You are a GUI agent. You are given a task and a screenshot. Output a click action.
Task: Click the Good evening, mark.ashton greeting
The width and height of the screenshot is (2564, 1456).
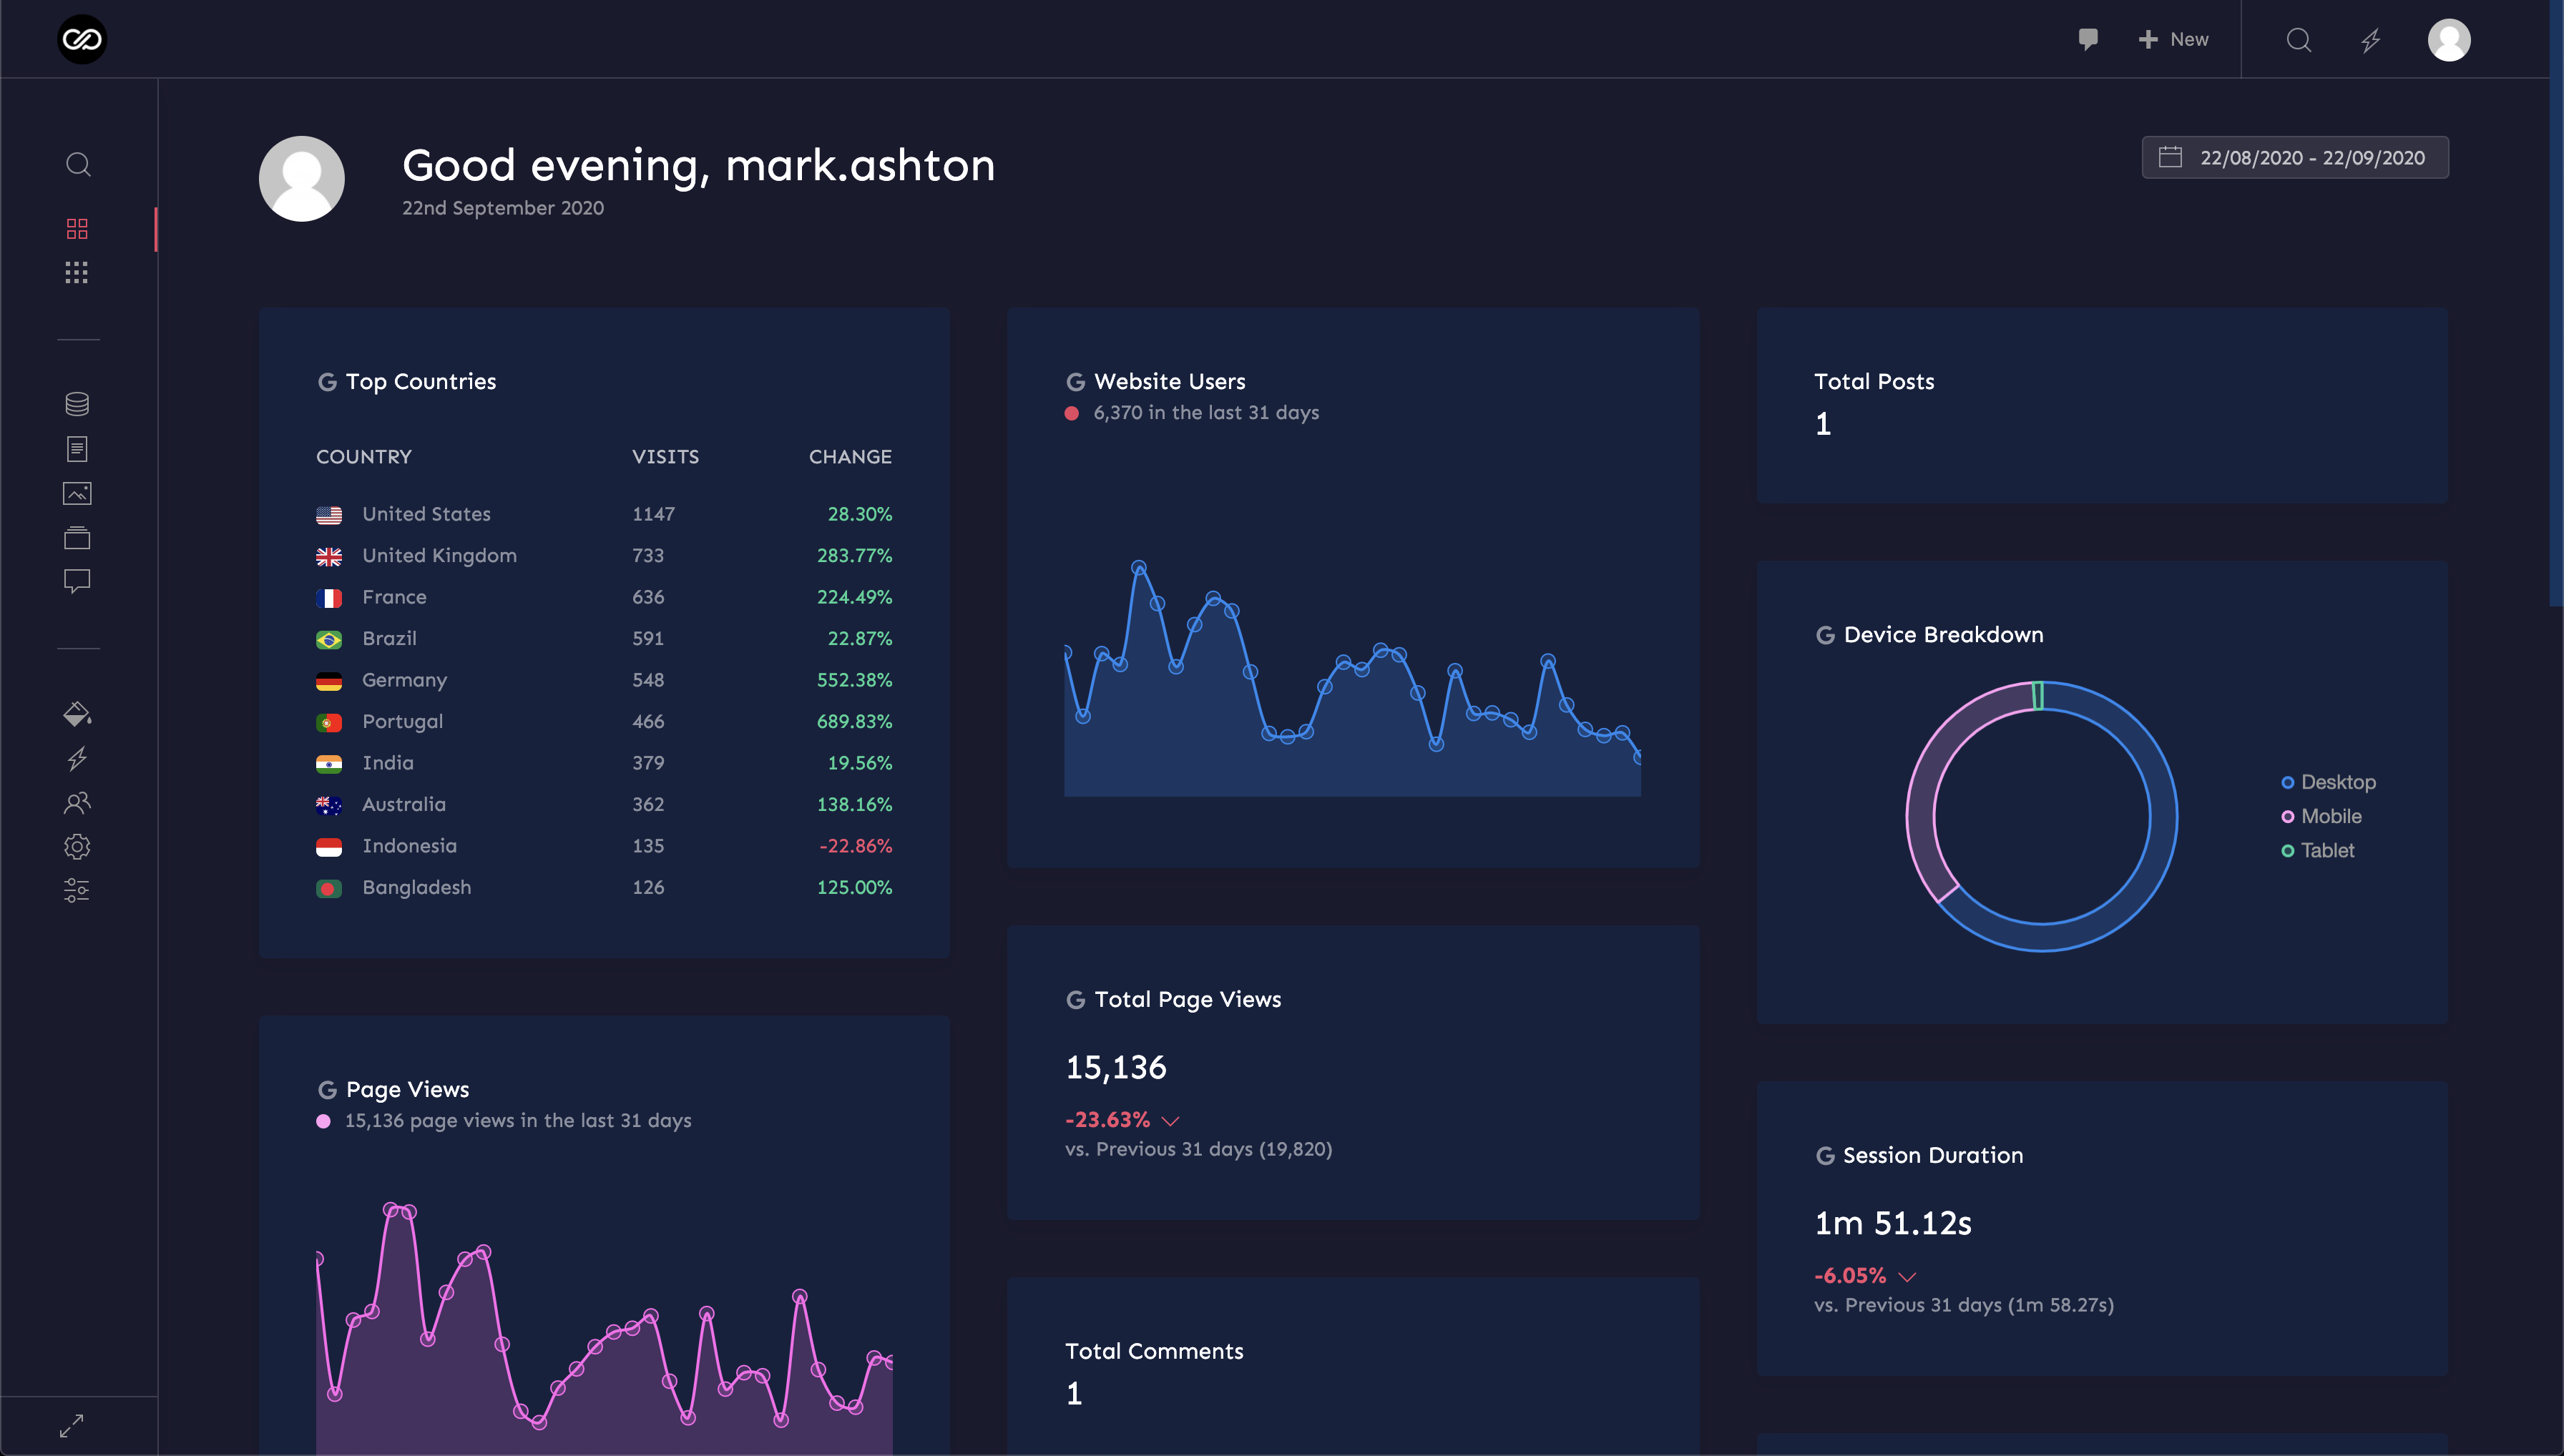point(698,165)
